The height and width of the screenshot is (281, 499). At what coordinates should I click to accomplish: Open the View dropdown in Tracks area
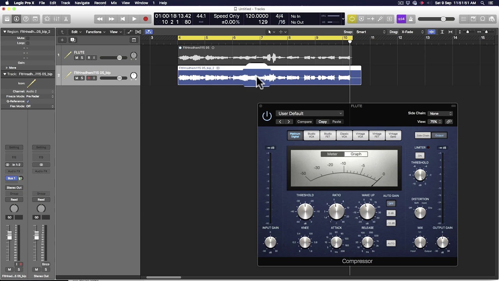[115, 32]
